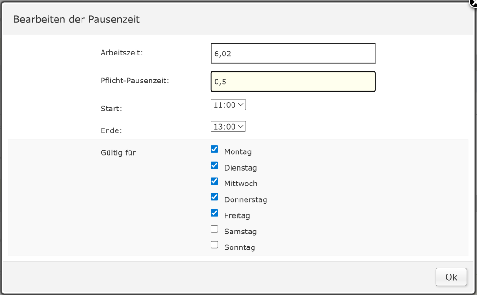Enable the Samstag checkbox
Screen dimensions: 477x295
pyautogui.click(x=214, y=229)
